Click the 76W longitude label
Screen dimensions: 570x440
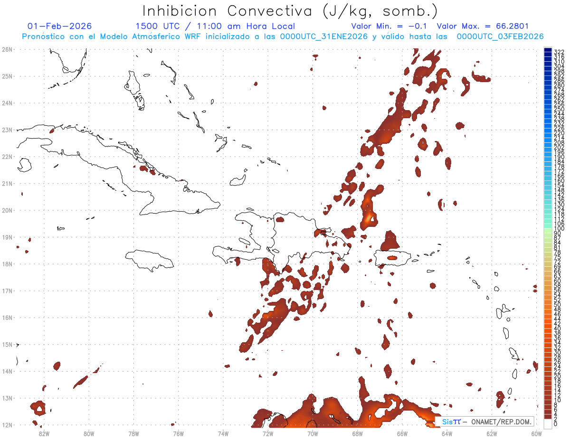coord(179,433)
